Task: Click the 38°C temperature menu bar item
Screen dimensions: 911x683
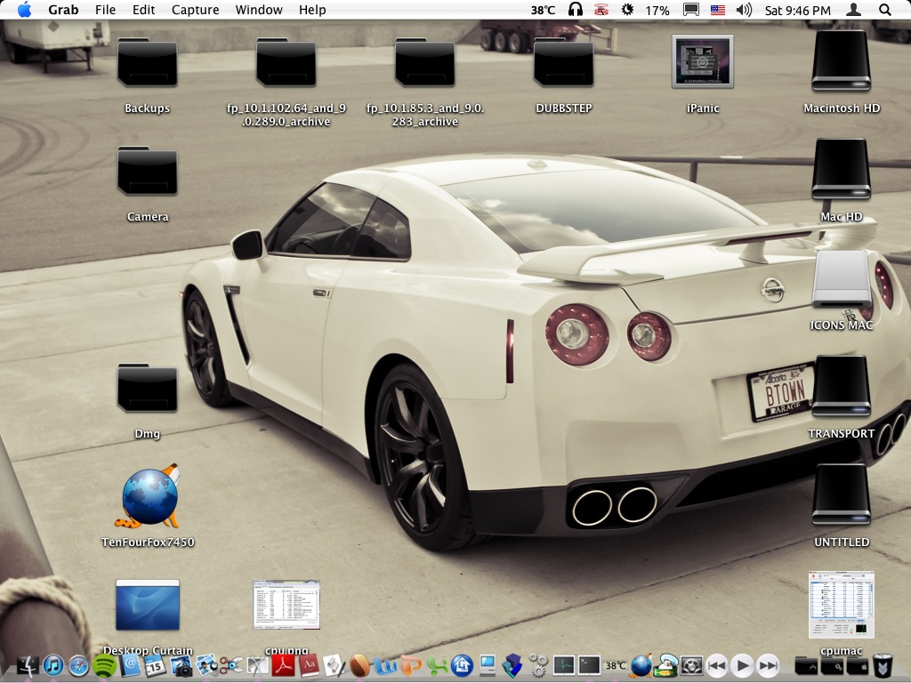Action: (543, 11)
